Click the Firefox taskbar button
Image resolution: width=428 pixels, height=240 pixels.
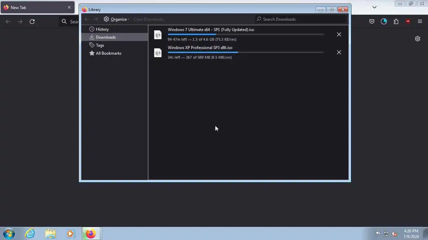pyautogui.click(x=91, y=233)
